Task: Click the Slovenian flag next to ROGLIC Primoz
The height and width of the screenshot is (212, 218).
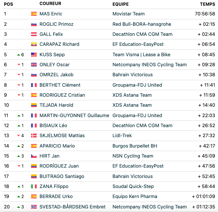Action: (x=34, y=24)
